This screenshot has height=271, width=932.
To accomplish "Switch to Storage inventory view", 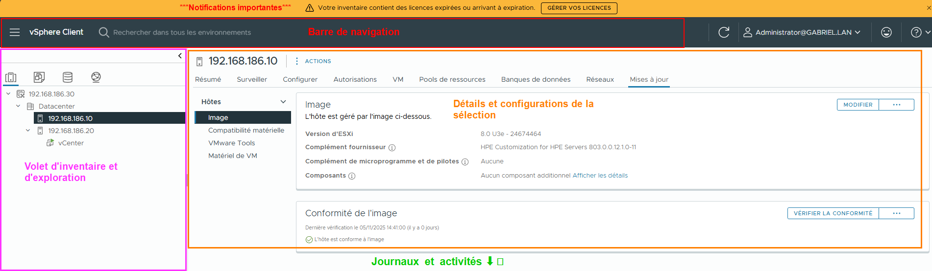I will tap(68, 77).
